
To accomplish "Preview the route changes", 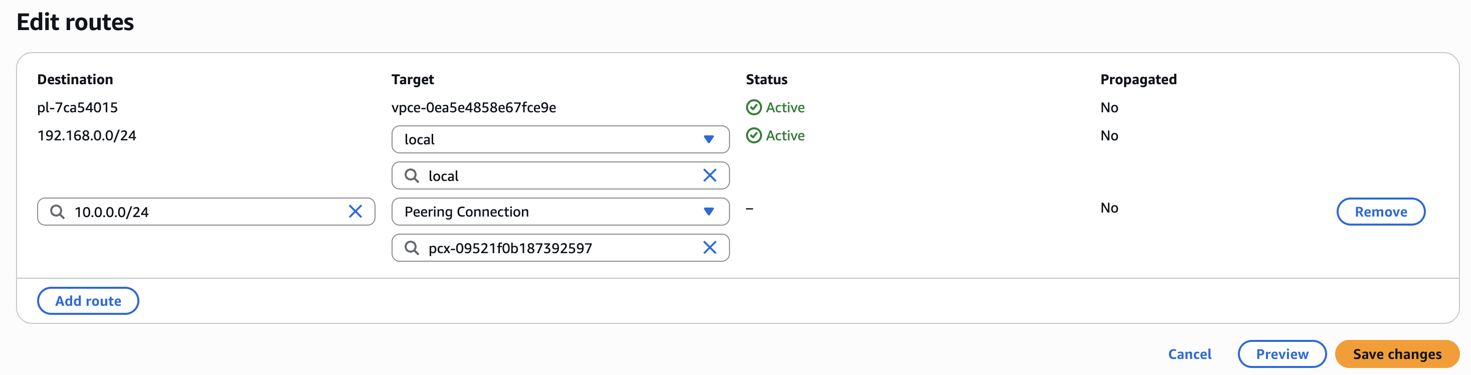I will pos(1281,354).
